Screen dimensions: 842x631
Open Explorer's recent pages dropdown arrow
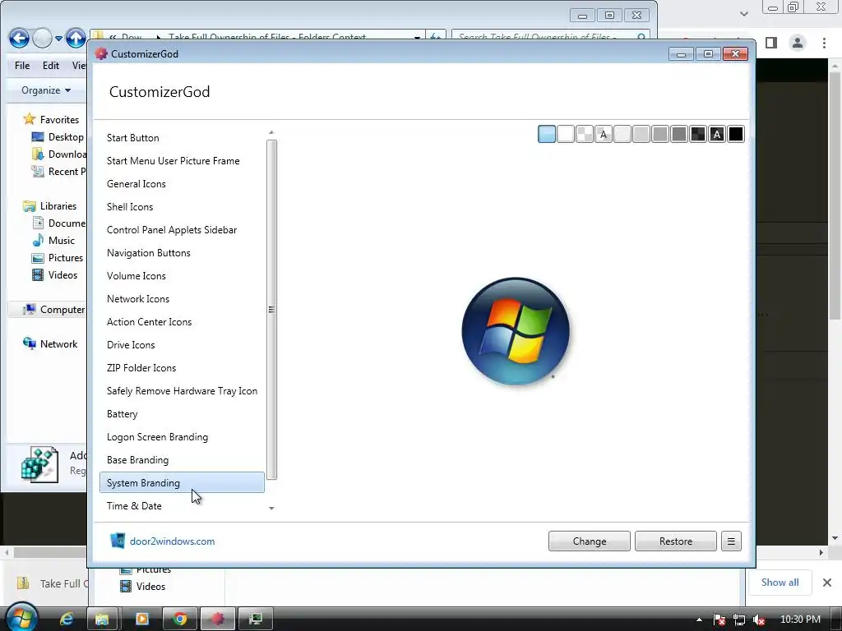58,39
